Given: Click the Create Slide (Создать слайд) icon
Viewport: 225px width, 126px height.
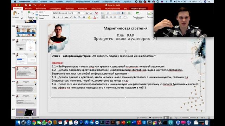Looking at the screenshot, I should (x=30, y=13).
